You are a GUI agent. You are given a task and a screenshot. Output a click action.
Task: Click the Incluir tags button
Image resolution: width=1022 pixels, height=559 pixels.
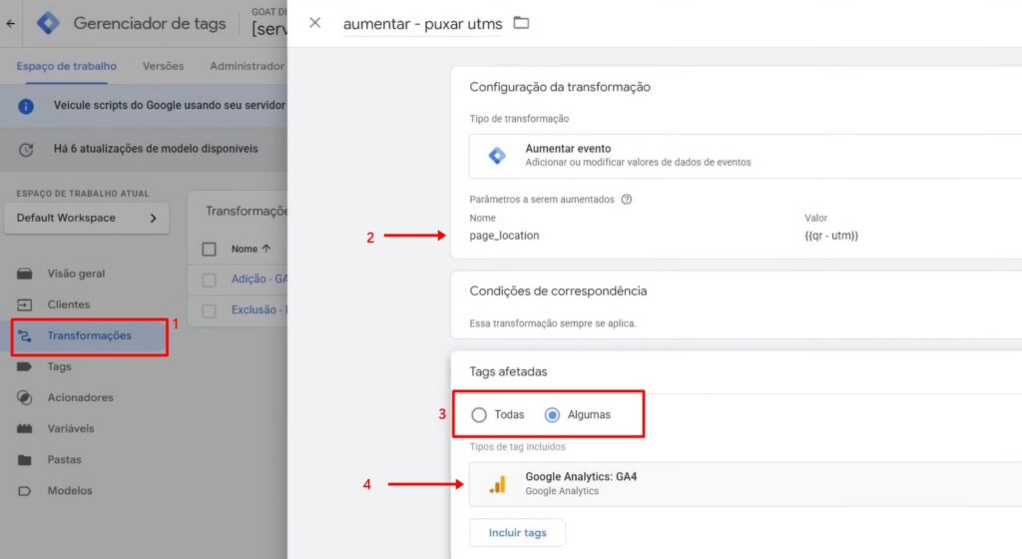tap(517, 533)
